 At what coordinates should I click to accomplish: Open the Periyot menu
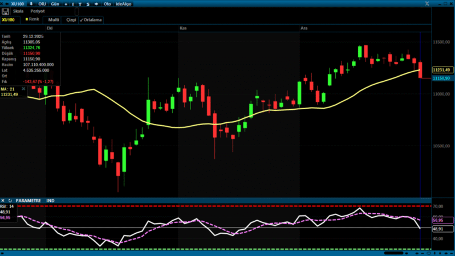point(38,11)
